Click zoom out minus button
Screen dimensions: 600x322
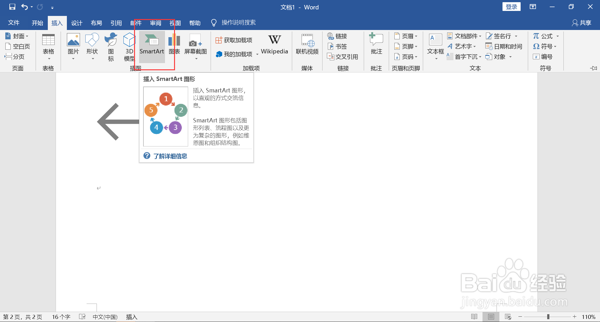pyautogui.click(x=520, y=317)
